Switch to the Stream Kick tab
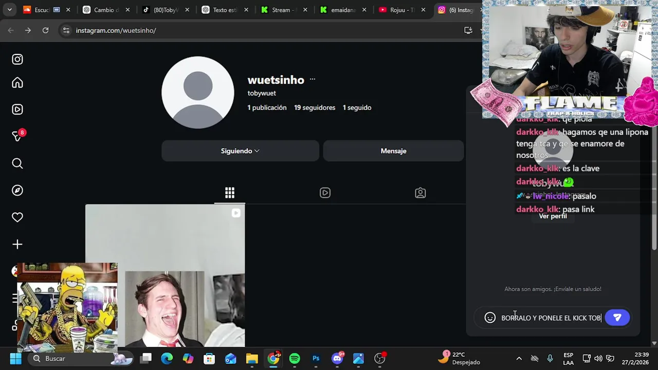The height and width of the screenshot is (370, 658). 285,10
